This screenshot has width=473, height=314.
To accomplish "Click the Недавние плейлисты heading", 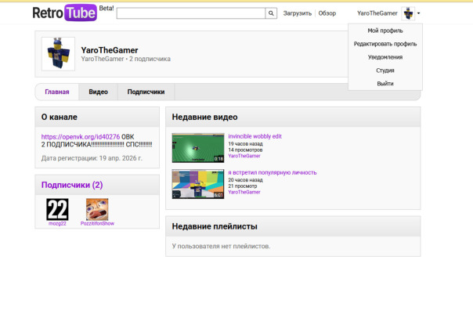I will [215, 226].
